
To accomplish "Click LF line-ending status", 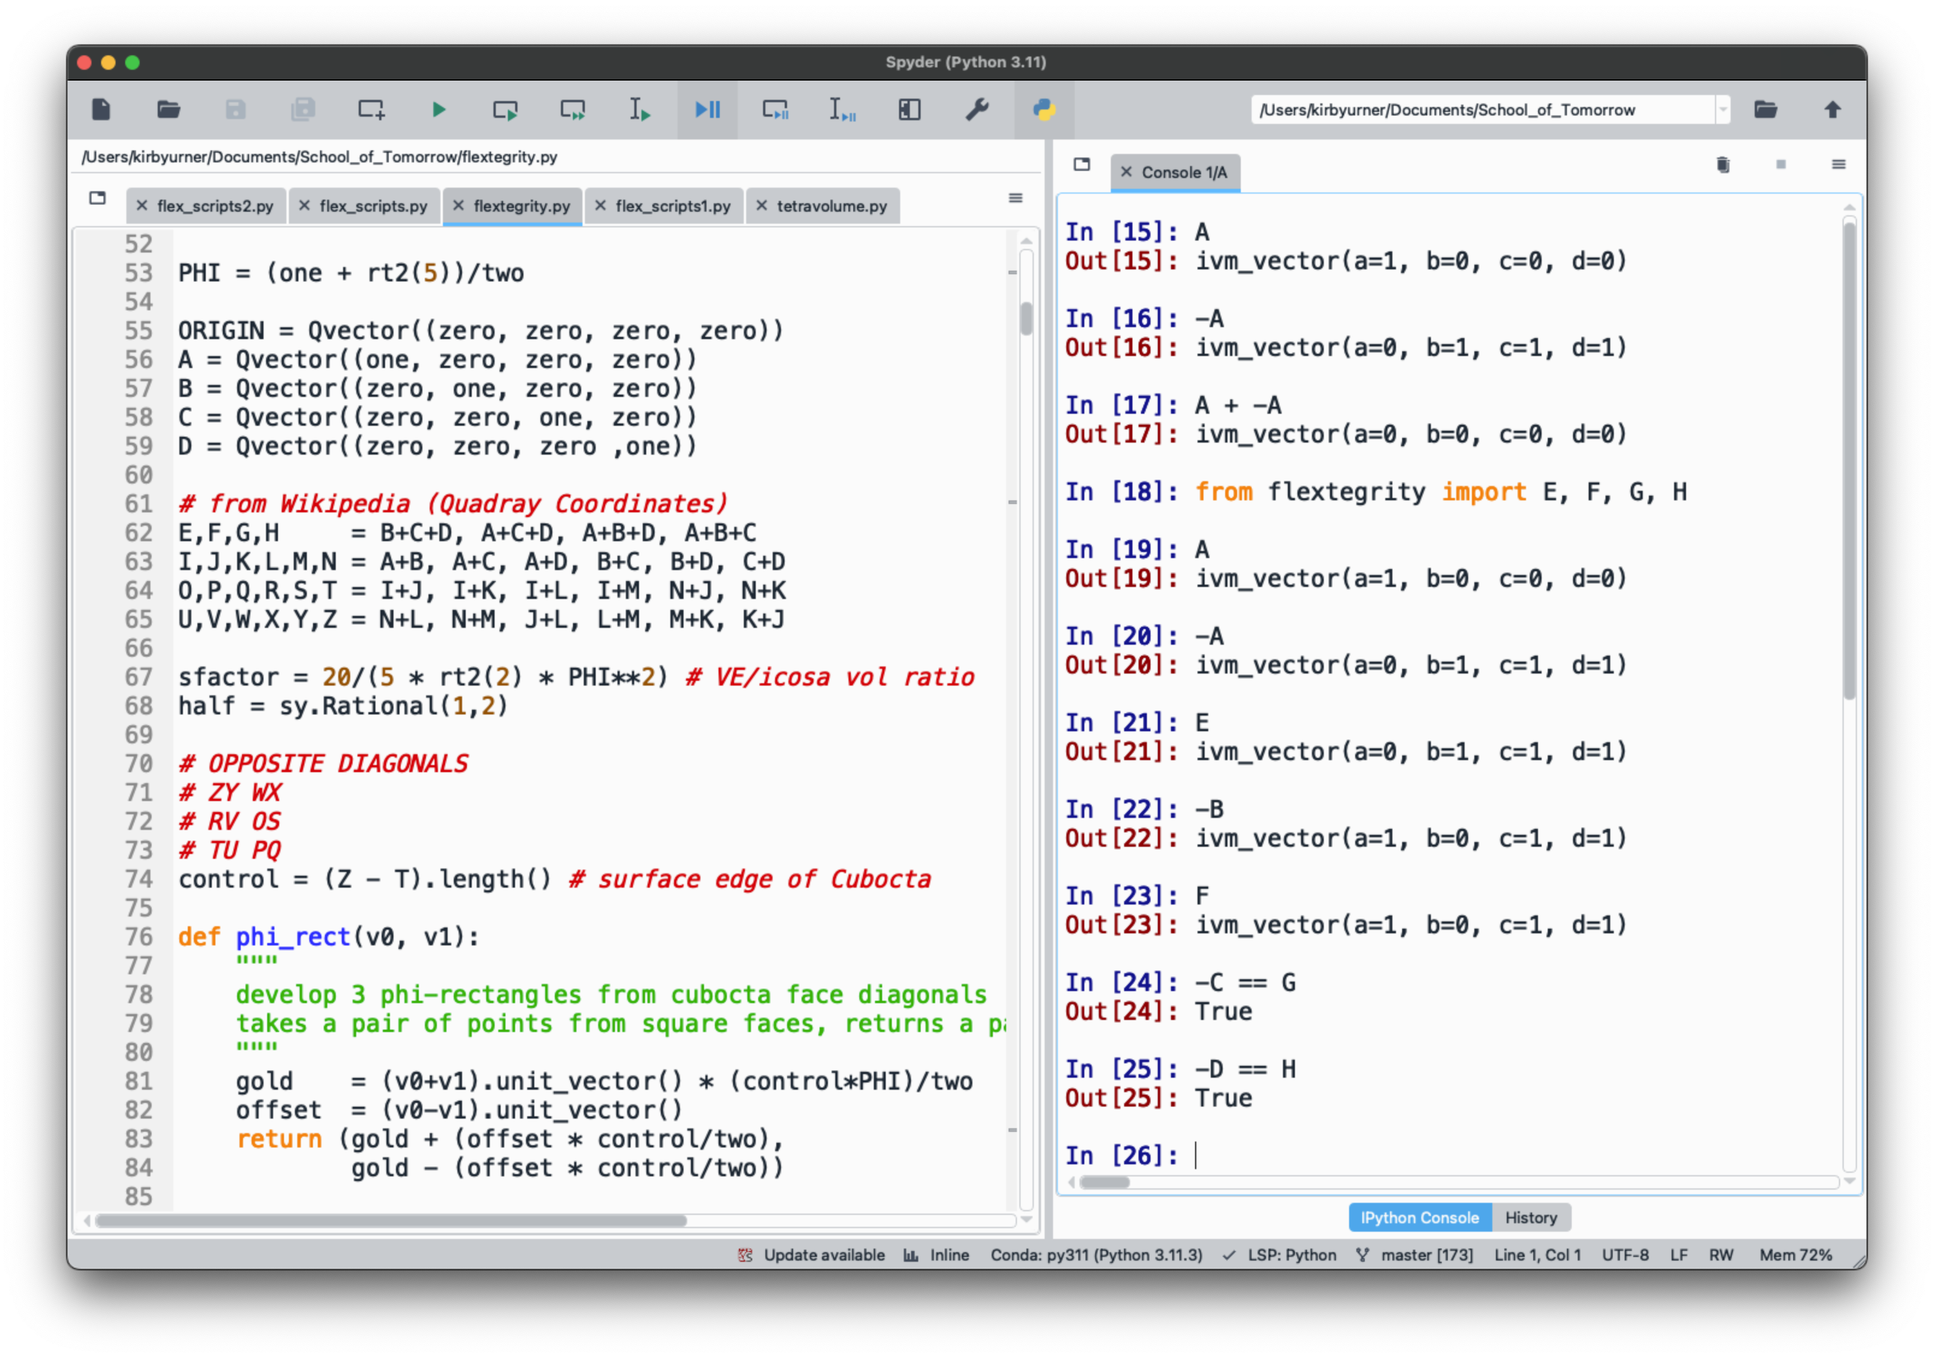I will click(x=1679, y=1255).
